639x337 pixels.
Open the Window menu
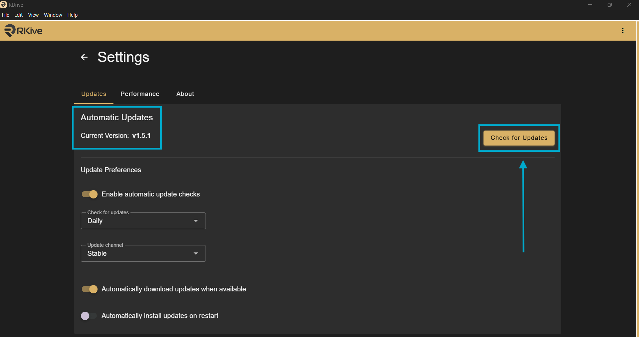point(53,15)
